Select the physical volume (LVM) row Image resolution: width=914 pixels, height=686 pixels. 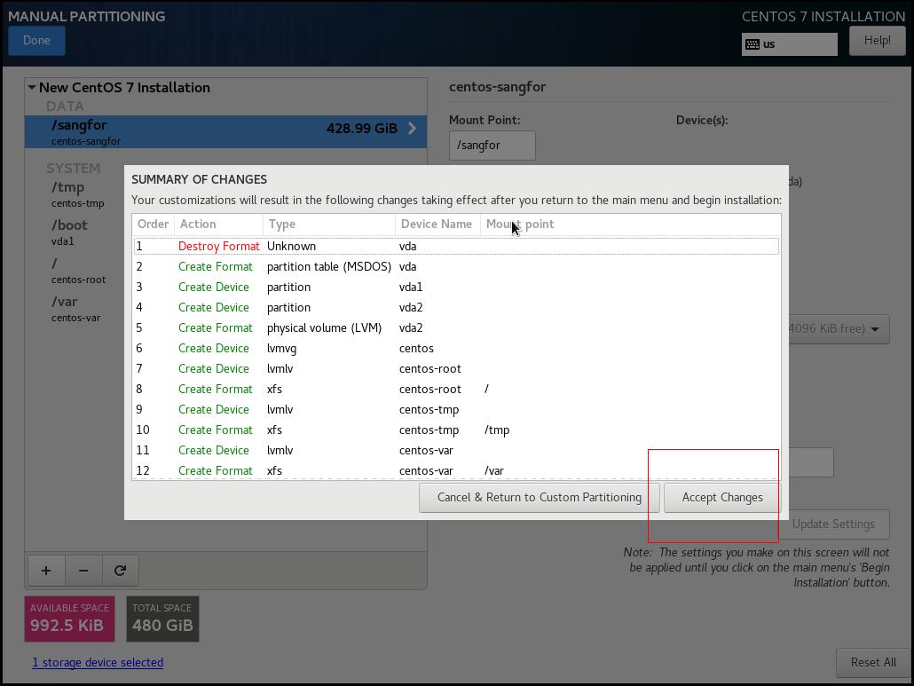[x=456, y=327]
